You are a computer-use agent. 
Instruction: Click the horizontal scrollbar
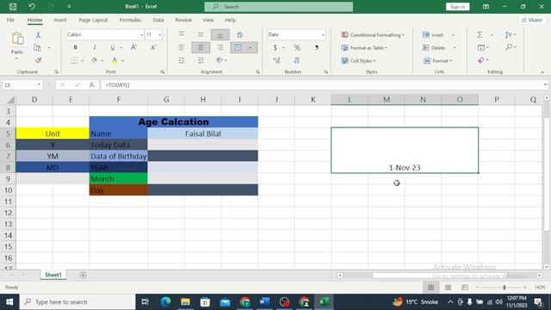pos(439,276)
